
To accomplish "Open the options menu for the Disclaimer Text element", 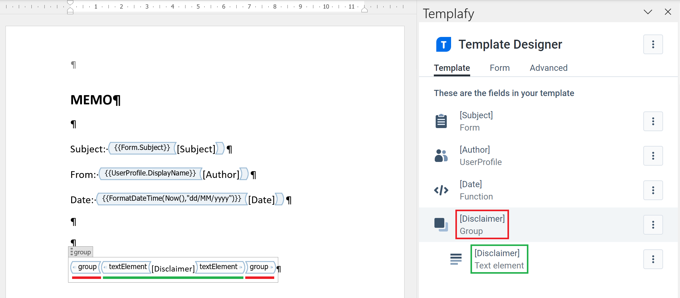I will click(x=653, y=259).
